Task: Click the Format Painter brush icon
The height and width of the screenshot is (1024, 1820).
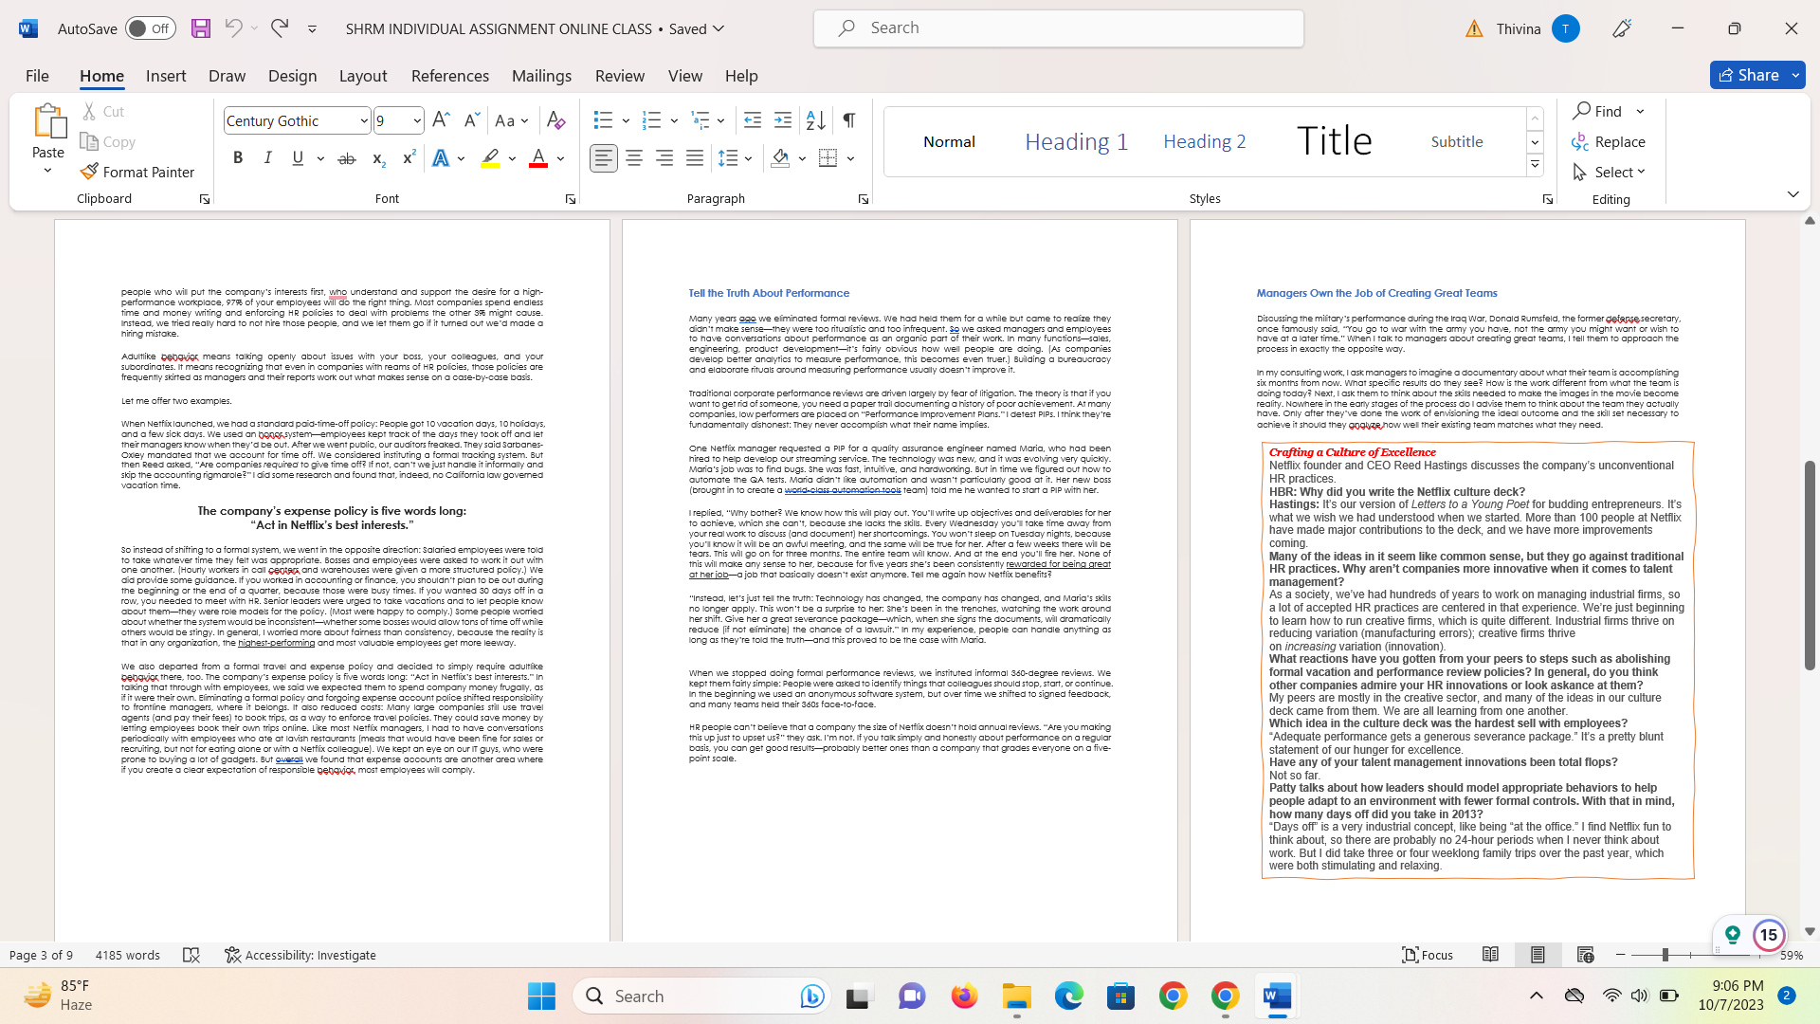Action: point(89,172)
